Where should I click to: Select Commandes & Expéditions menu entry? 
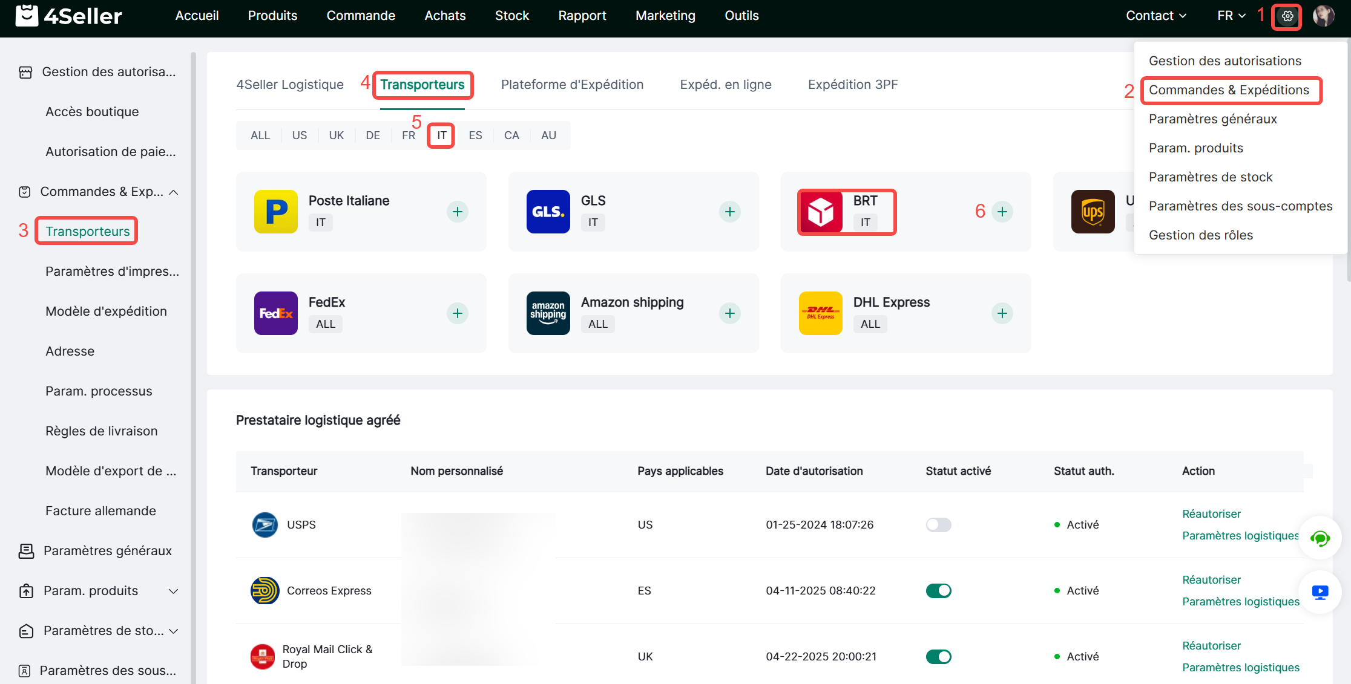coord(1229,90)
